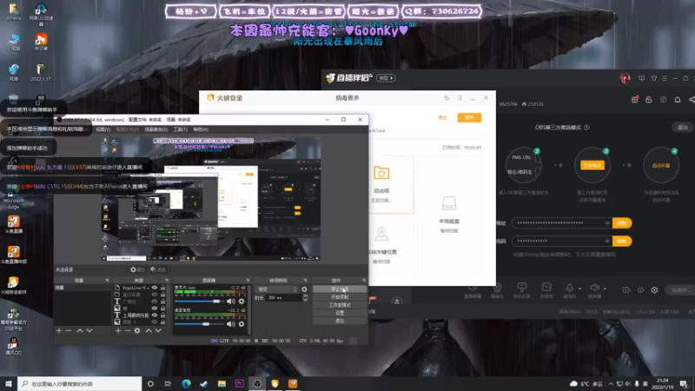Show stream address with eye icon in 直播伴侣

pyautogui.click(x=607, y=223)
